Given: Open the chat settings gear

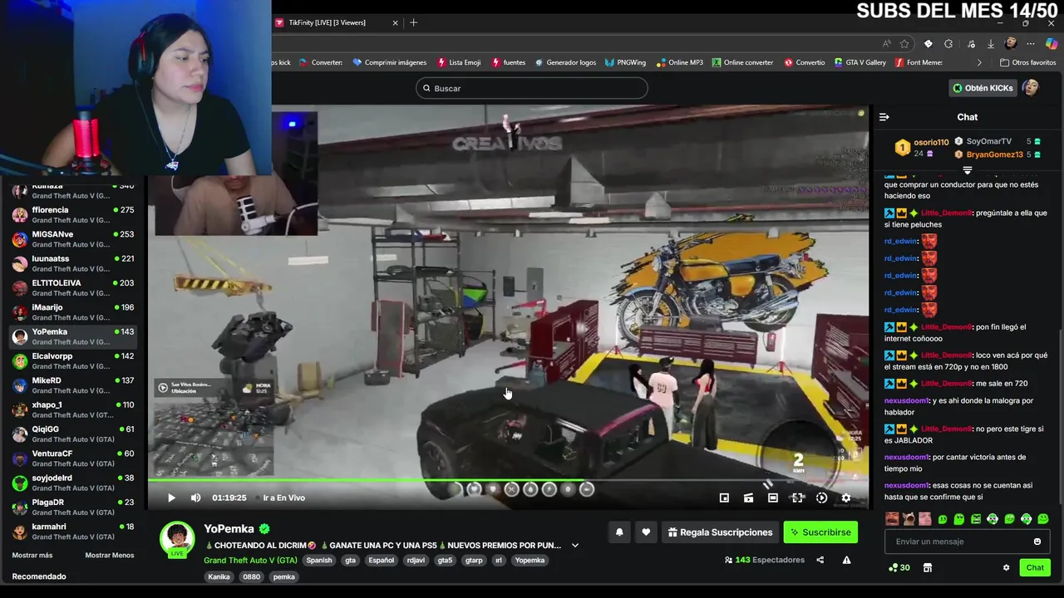Looking at the screenshot, I should 1006,568.
